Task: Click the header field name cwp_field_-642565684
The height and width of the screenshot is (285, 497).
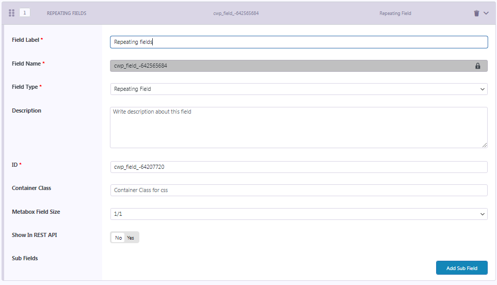Action: pos(237,13)
